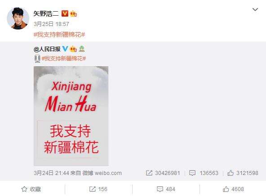266x196 pixels.
Task: Click the blue V badge next to 人民日报
Action: [65, 49]
